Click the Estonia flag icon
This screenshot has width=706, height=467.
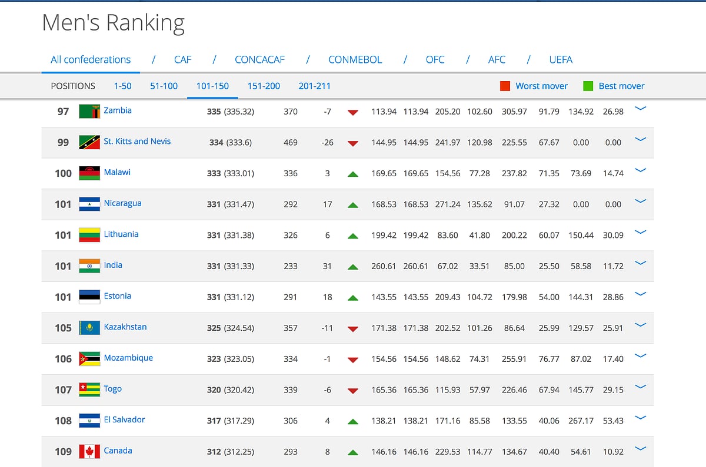(89, 297)
